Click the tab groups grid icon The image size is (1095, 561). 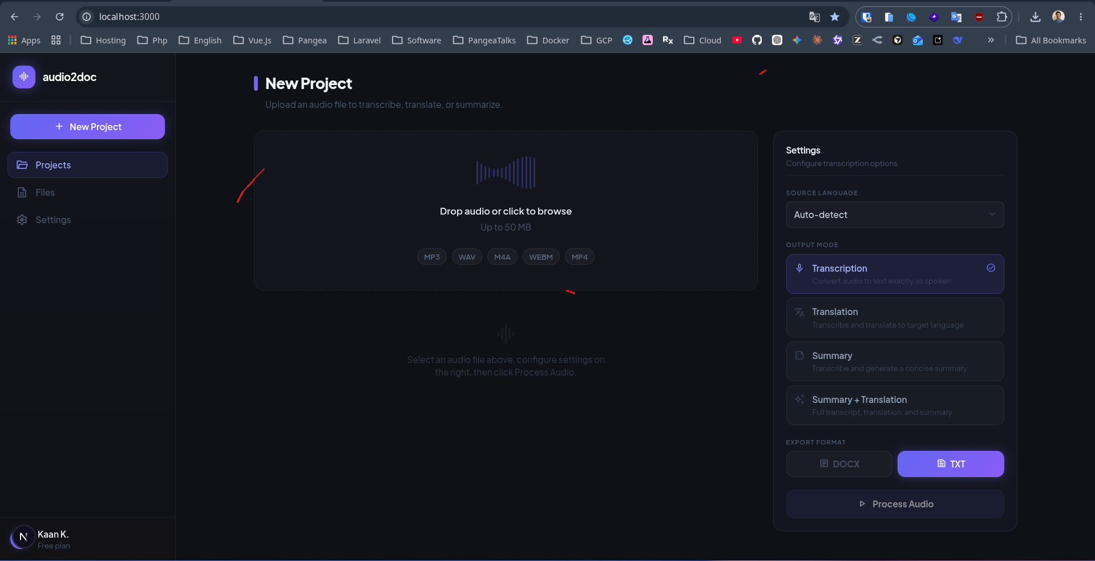point(56,40)
